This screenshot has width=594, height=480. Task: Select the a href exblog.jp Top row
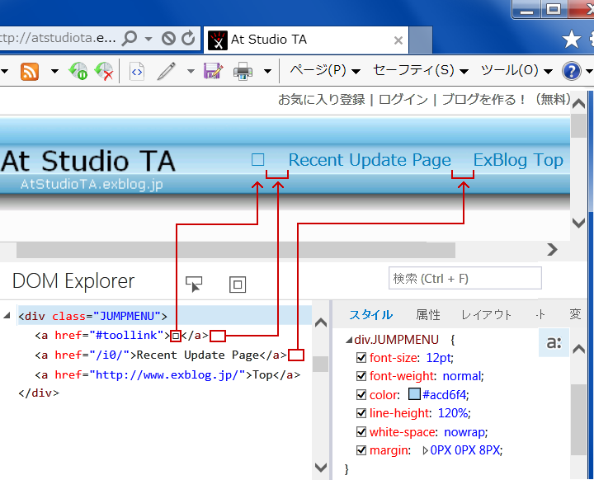click(x=167, y=374)
